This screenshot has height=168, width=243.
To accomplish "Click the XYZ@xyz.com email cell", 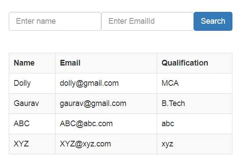I will [106, 144].
